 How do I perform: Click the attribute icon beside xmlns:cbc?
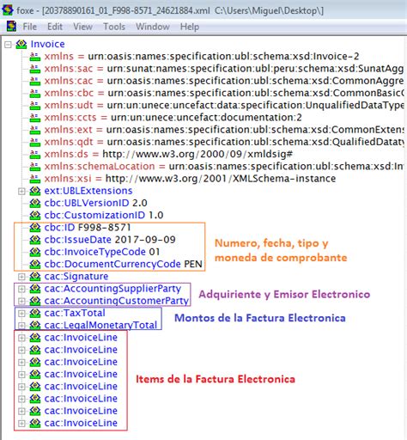pyautogui.click(x=35, y=93)
